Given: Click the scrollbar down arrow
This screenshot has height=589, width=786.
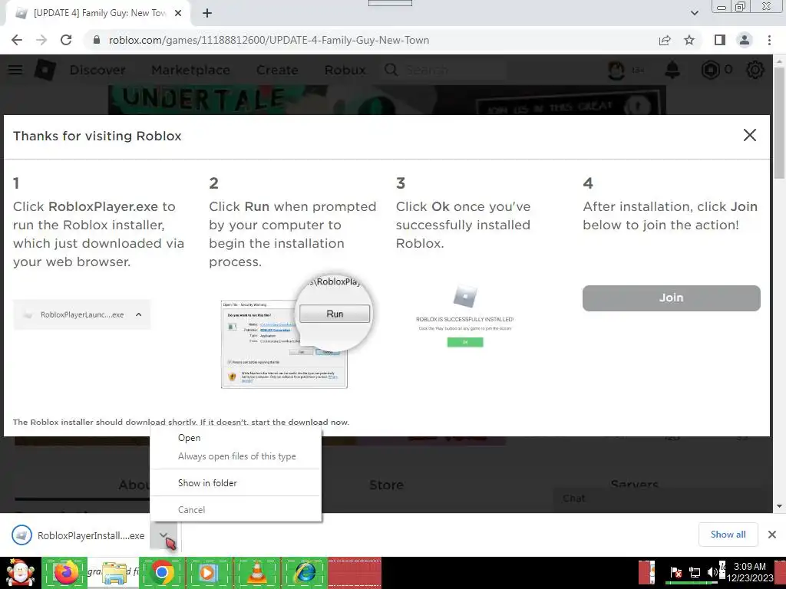Looking at the screenshot, I should (779, 506).
